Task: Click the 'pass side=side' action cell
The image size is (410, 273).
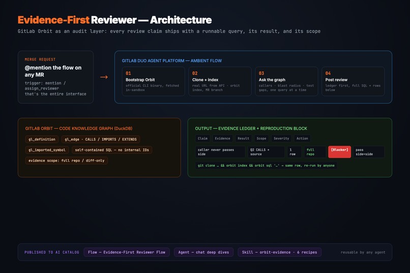Action: [x=369, y=152]
